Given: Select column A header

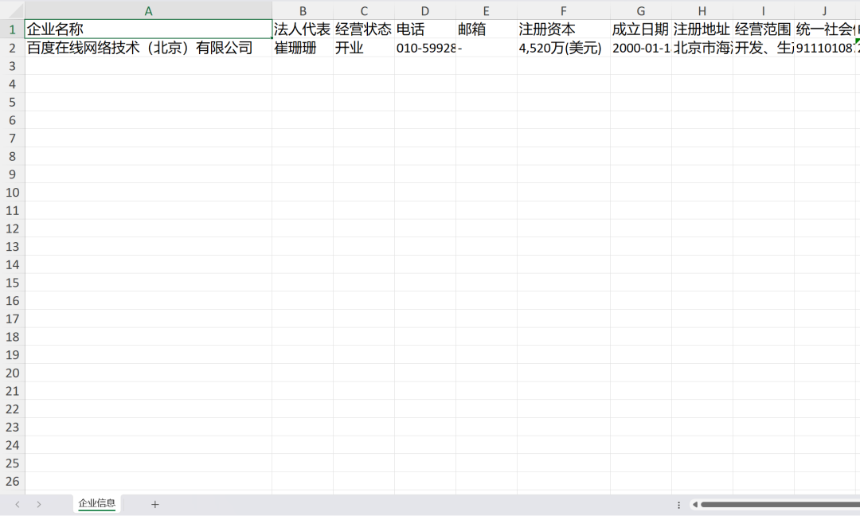Looking at the screenshot, I should (148, 11).
